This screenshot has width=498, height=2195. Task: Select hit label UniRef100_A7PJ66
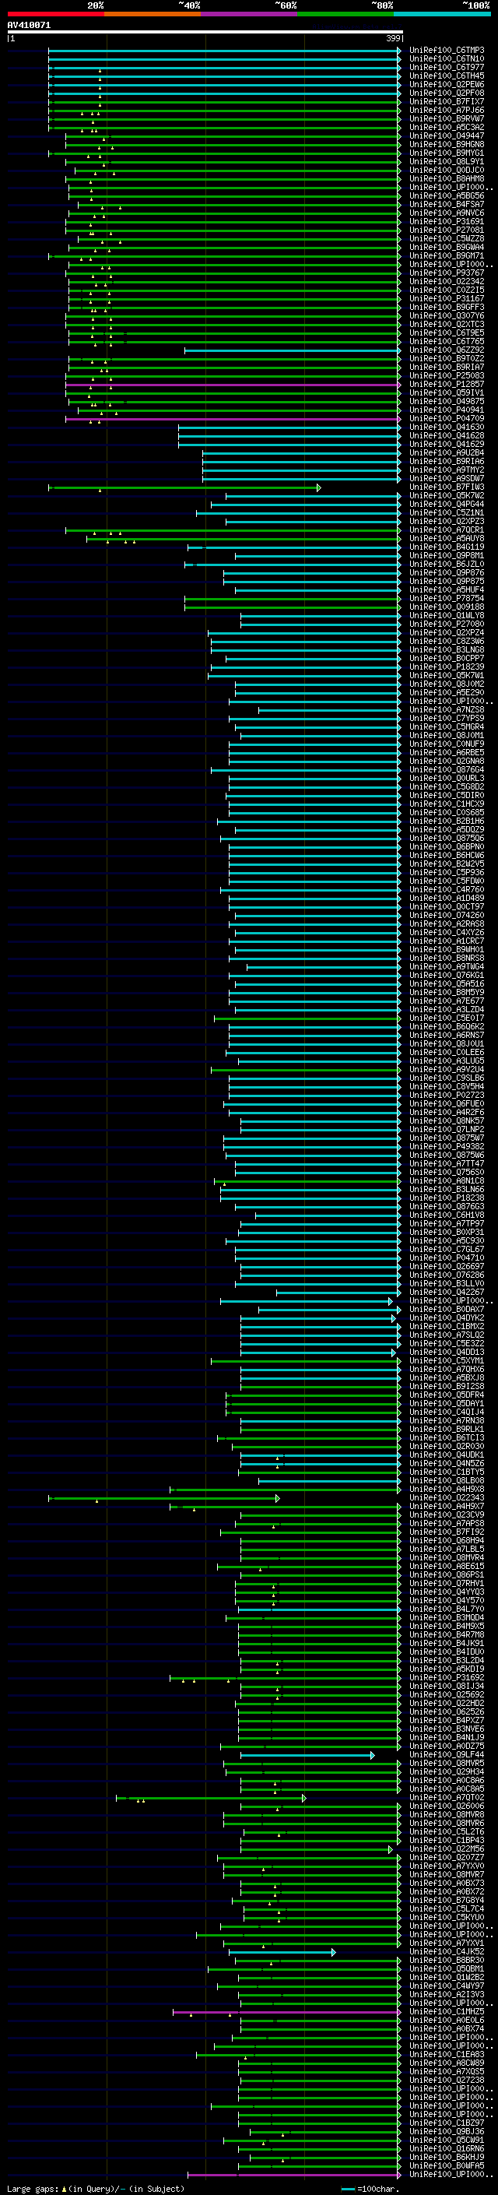pos(447,110)
